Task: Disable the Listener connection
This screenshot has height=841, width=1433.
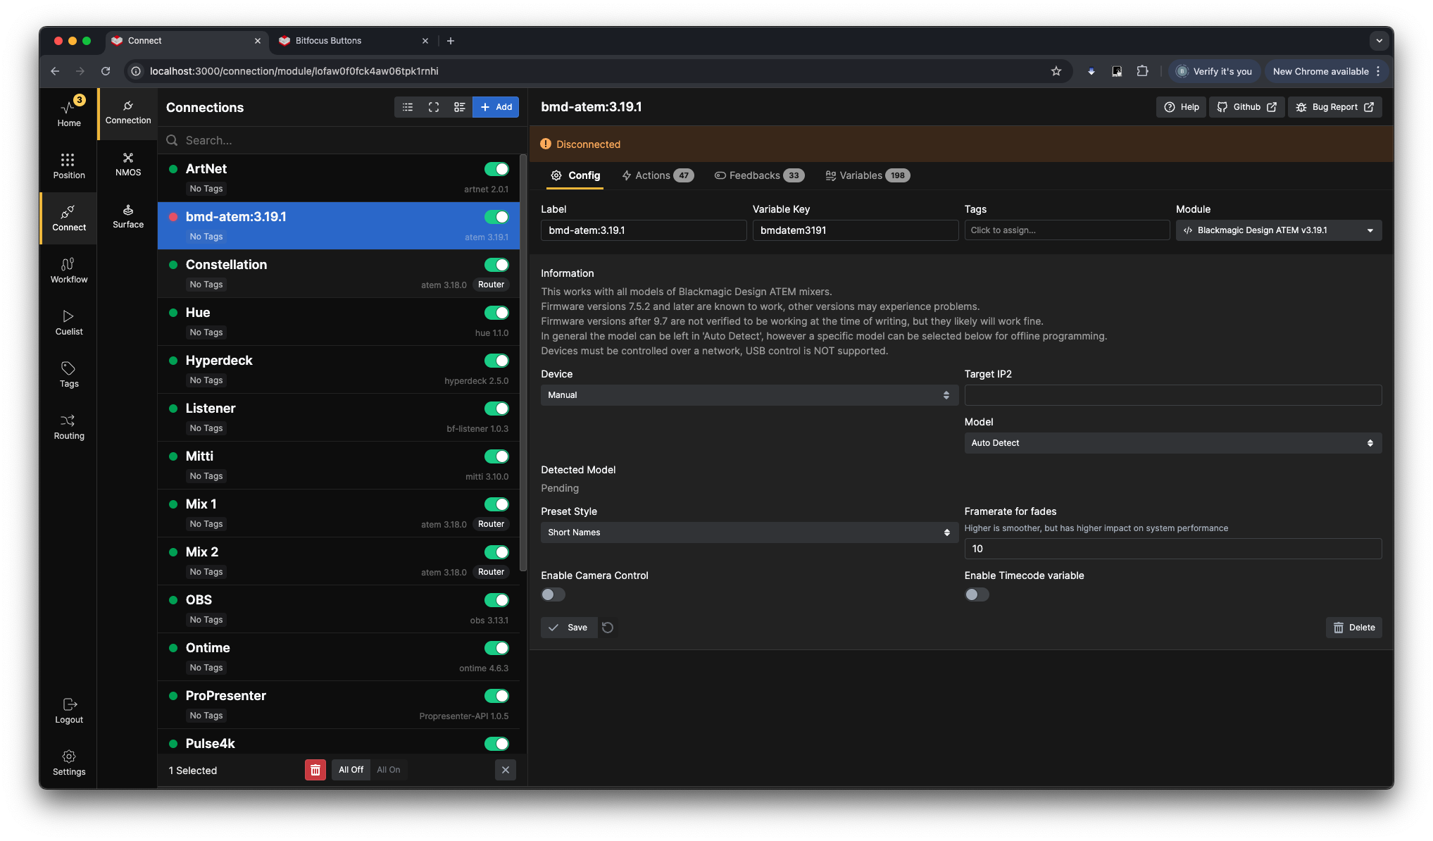Action: click(x=496, y=409)
